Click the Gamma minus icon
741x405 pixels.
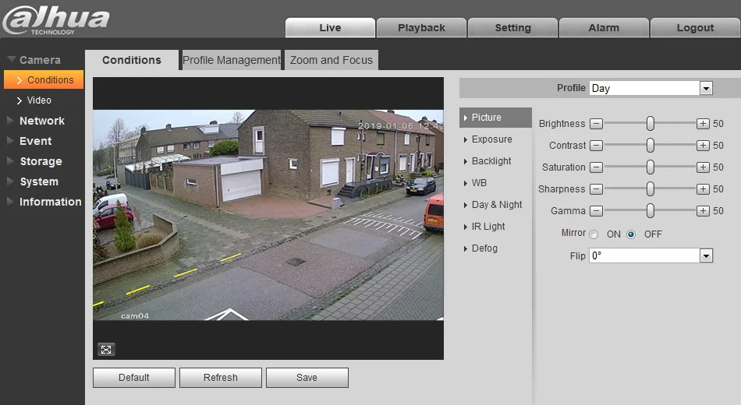(x=597, y=210)
